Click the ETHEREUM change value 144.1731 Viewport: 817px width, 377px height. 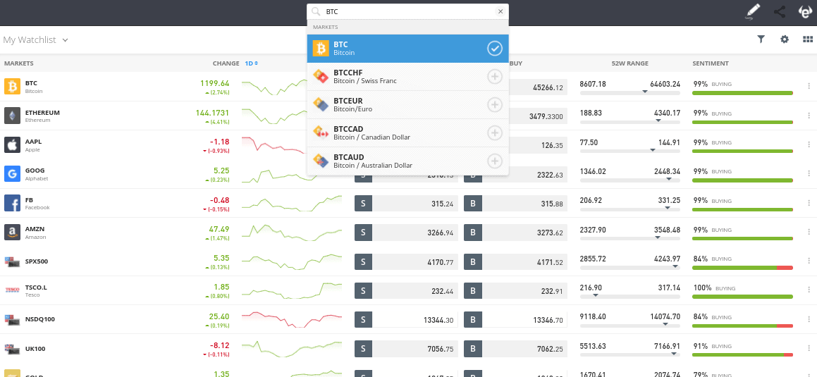(212, 113)
